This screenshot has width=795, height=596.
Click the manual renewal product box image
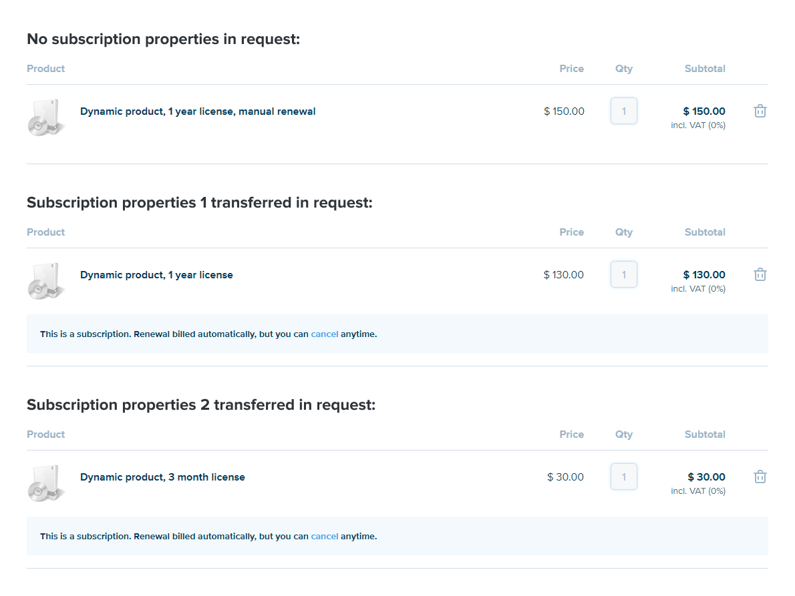(46, 117)
